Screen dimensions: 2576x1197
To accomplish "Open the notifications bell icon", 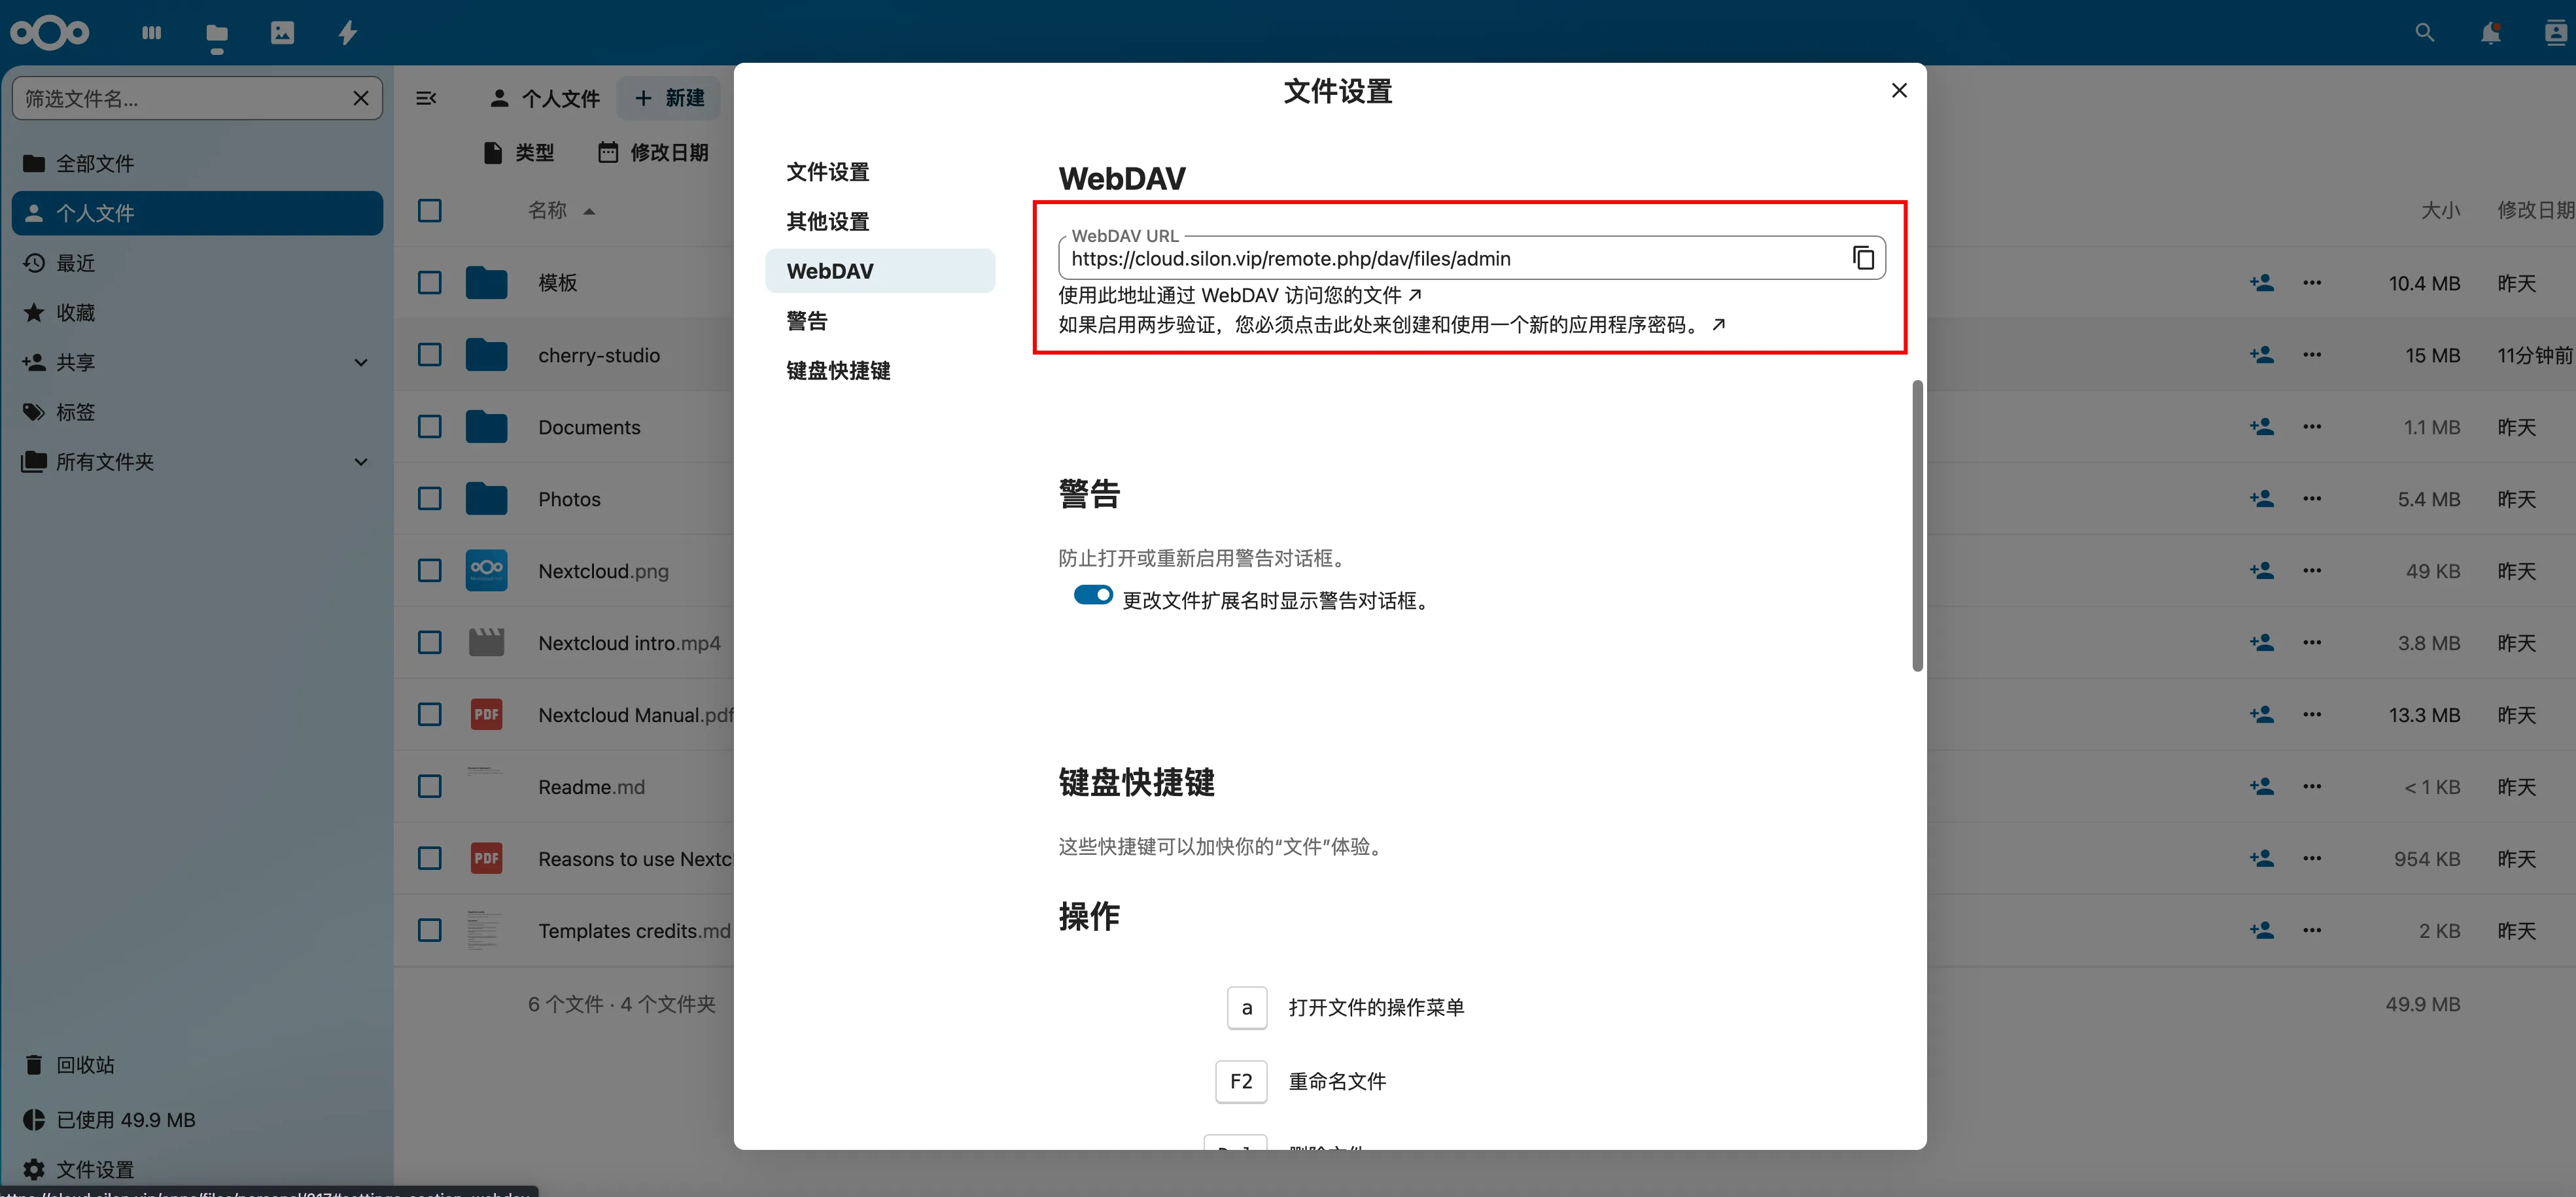I will coord(2490,33).
